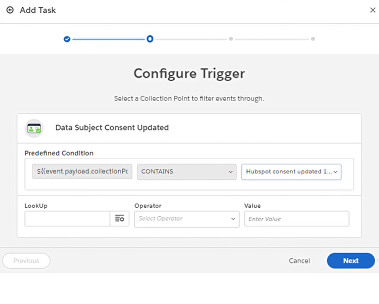Open the Hubspot consent updated value dropdown

(291, 172)
